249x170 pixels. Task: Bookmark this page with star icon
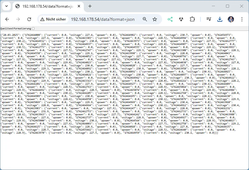point(155,19)
